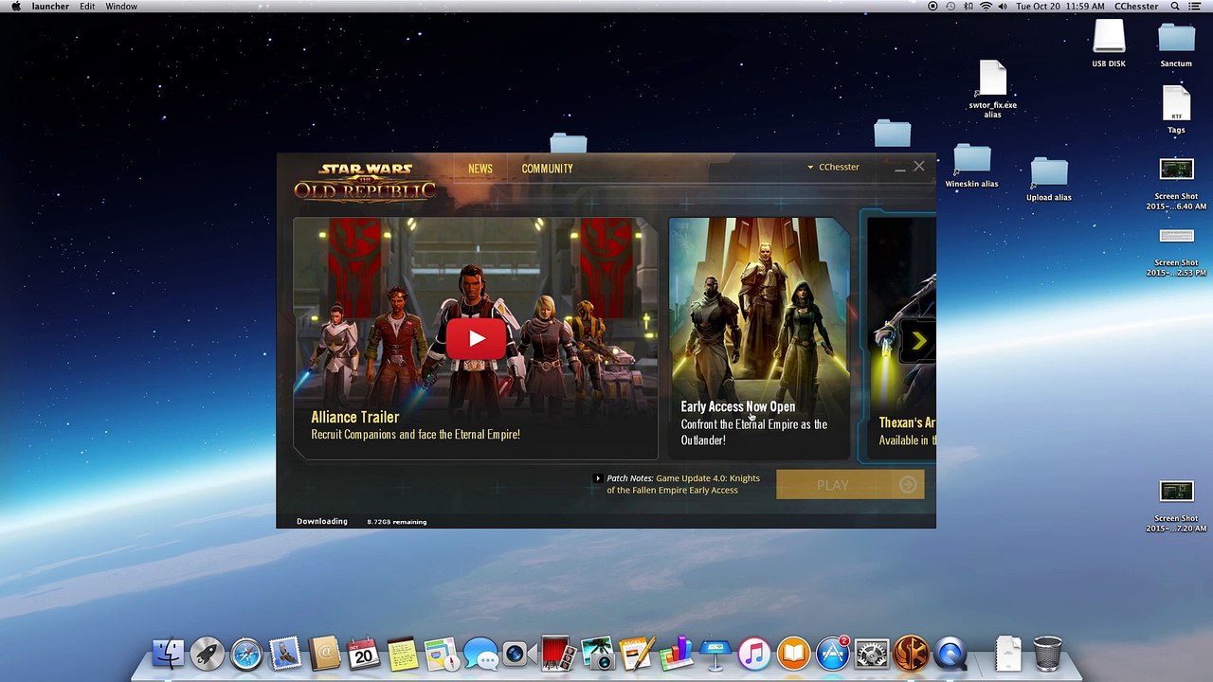The height and width of the screenshot is (682, 1213).
Task: Click the screen recording stop icon
Action: click(x=932, y=7)
